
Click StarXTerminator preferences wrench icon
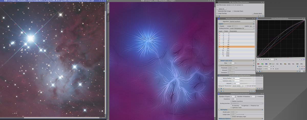click(x=261, y=16)
